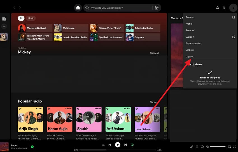This screenshot has height=152, width=238.
Task: Expand Your Library sidebar icon
Action: click(x=4, y=19)
